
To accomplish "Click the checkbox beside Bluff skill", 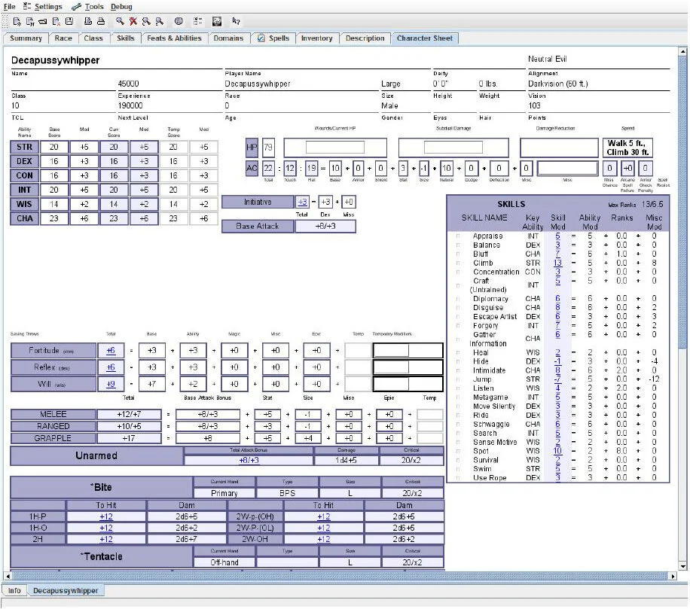I will pos(458,254).
